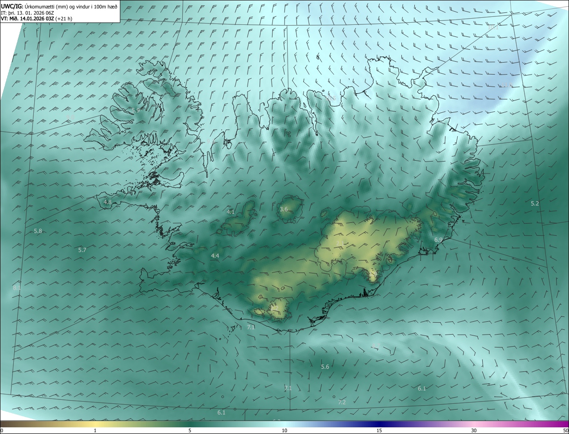Click the 5.2 value on the map
569x434 pixels.
[x=535, y=203]
